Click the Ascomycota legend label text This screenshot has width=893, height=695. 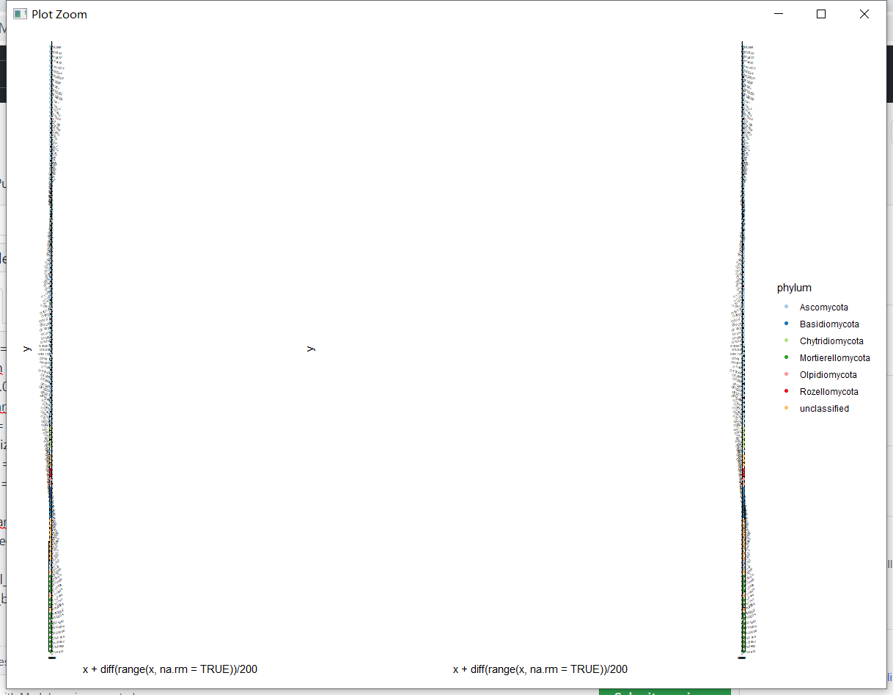click(823, 307)
